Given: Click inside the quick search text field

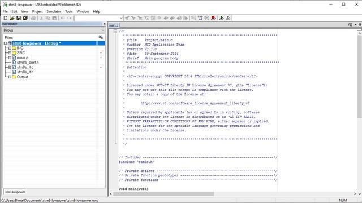Looking at the screenshot, I should pos(97,18).
